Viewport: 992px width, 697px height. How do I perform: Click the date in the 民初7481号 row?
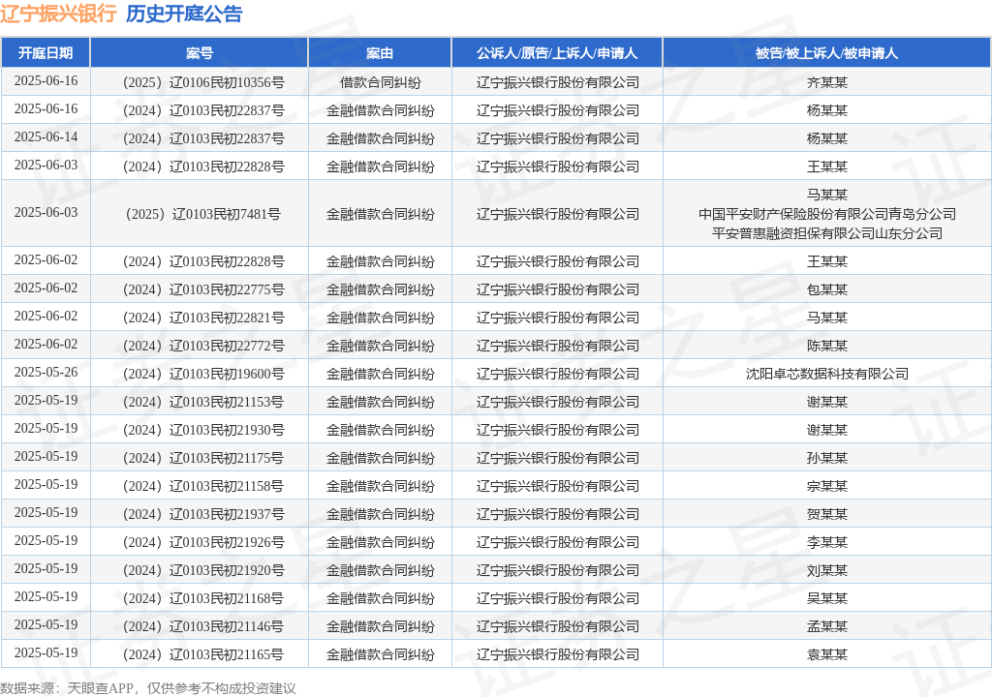[46, 213]
